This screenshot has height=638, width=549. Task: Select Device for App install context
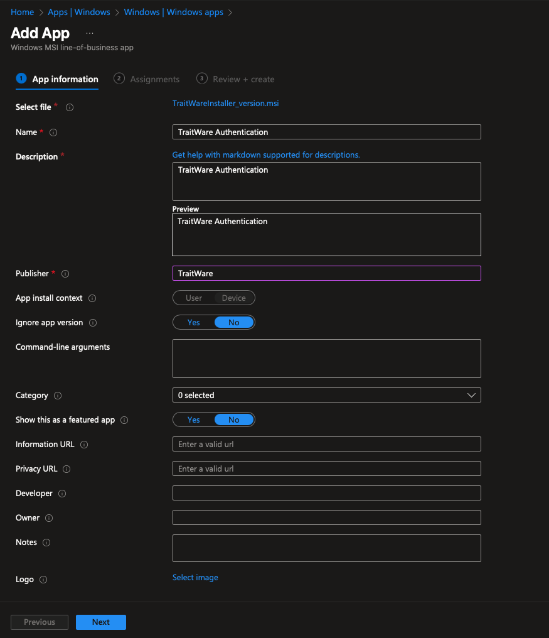(233, 298)
